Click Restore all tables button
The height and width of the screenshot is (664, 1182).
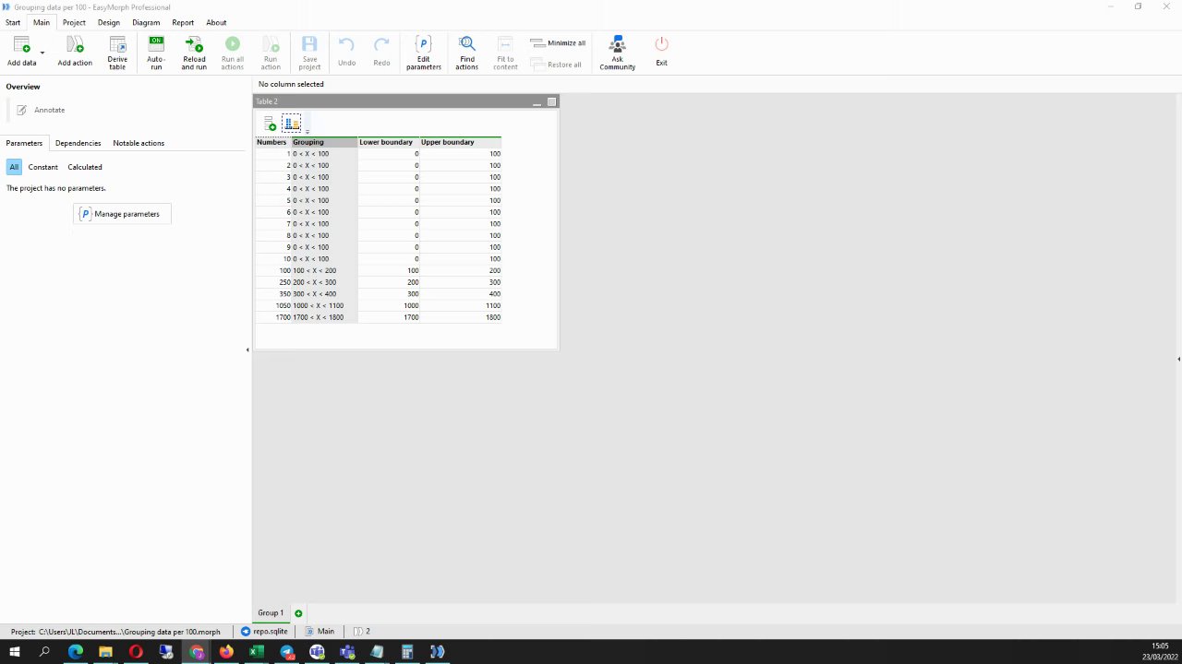click(556, 65)
